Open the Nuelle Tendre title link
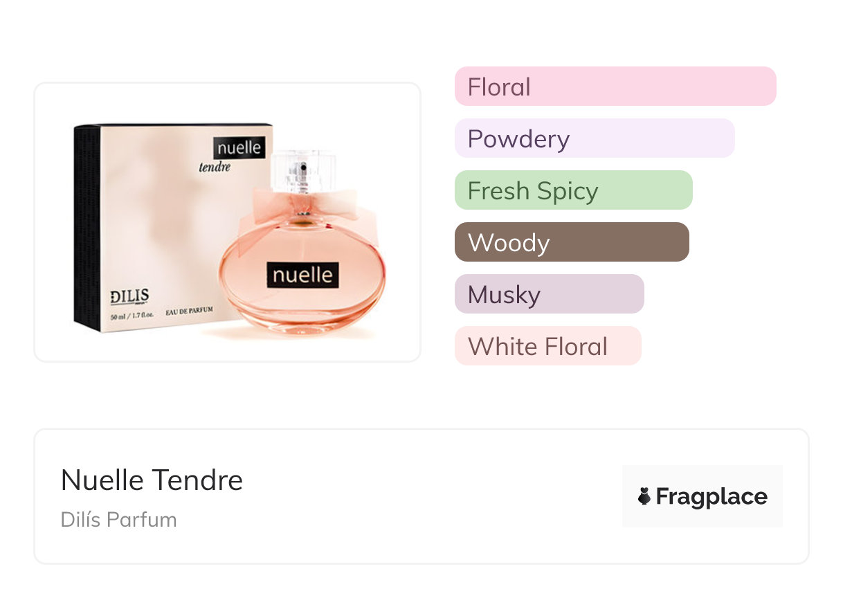 pyautogui.click(x=152, y=480)
